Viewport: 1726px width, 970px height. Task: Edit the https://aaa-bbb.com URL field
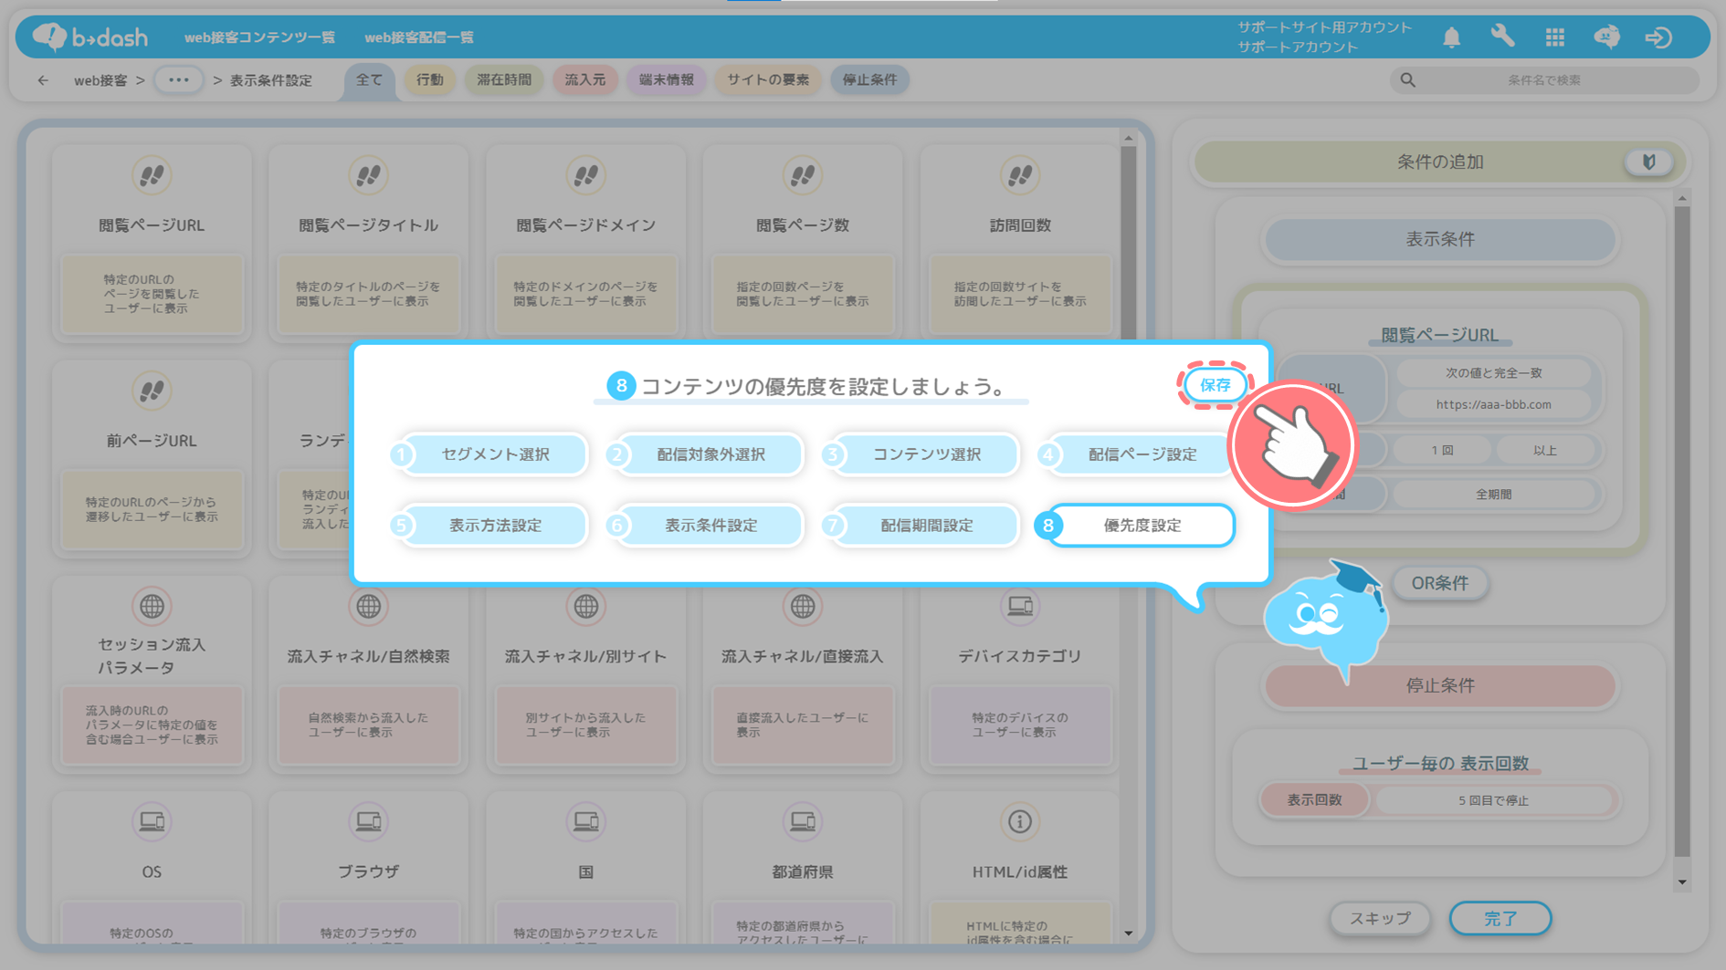coord(1493,404)
